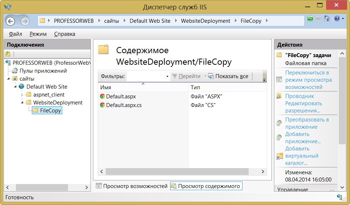
Task: Open the Проводник link
Action: [x=300, y=96]
